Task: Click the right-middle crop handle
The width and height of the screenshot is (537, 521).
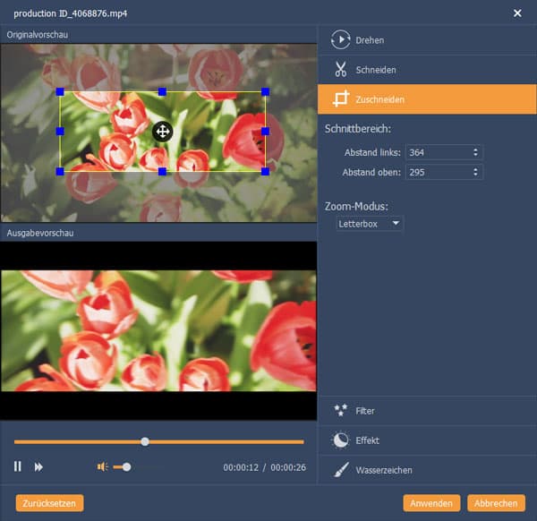Action: [265, 132]
